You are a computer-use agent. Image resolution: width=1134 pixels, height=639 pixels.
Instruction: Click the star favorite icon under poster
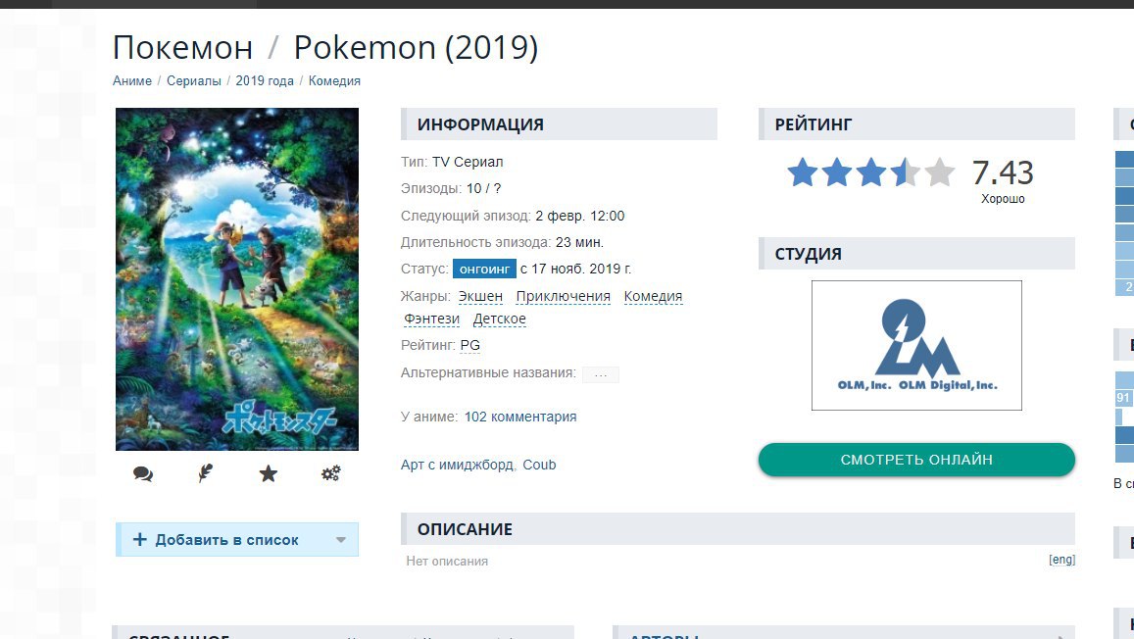(x=269, y=473)
